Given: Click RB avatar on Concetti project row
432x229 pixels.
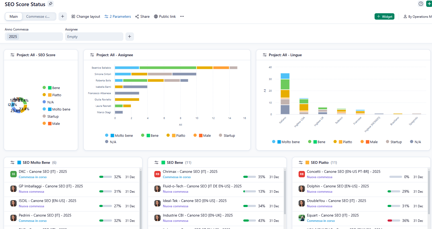Looking at the screenshot, I should (301, 174).
